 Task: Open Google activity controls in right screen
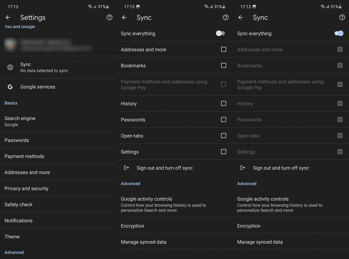click(291, 204)
